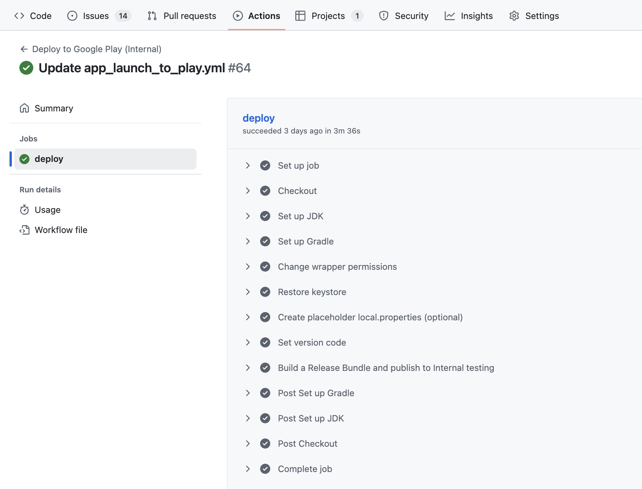Expand the Set up JDK step
Viewport: 642px width, 489px height.
pos(248,216)
